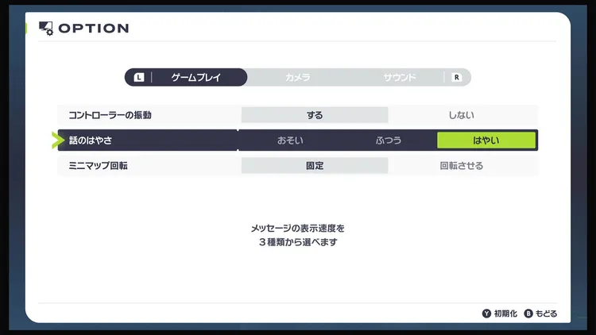Click the OPTION title text
The width and height of the screenshot is (596, 335).
(x=94, y=28)
